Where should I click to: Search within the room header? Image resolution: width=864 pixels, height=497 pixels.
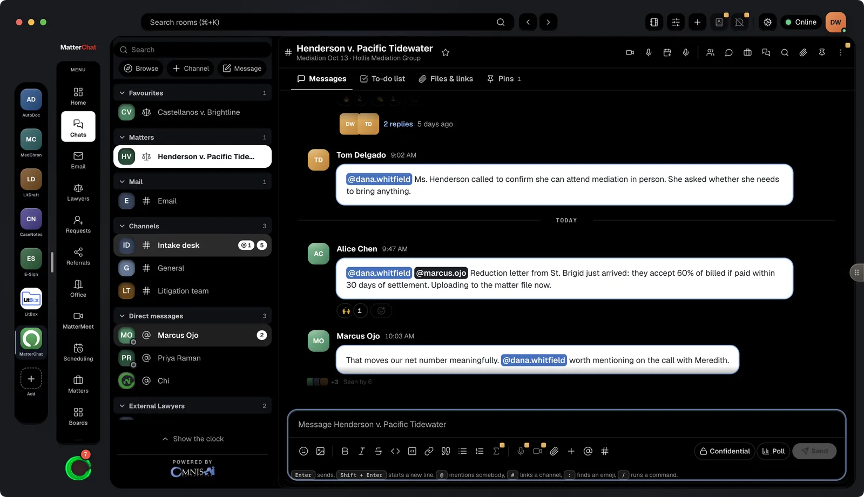(x=785, y=52)
